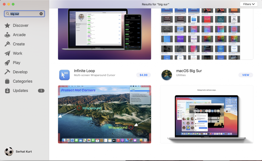The image size is (262, 161).
Task: Open the tutorial tiles grid screenshot
Action: click(x=207, y=34)
